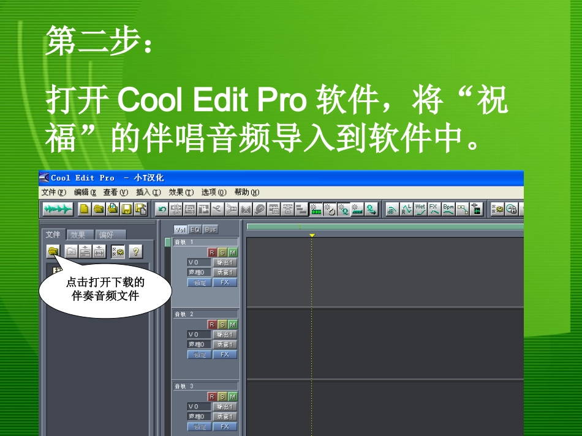This screenshot has width=582, height=436.
Task: Show volume envelopes dB icon
Action: [392, 210]
